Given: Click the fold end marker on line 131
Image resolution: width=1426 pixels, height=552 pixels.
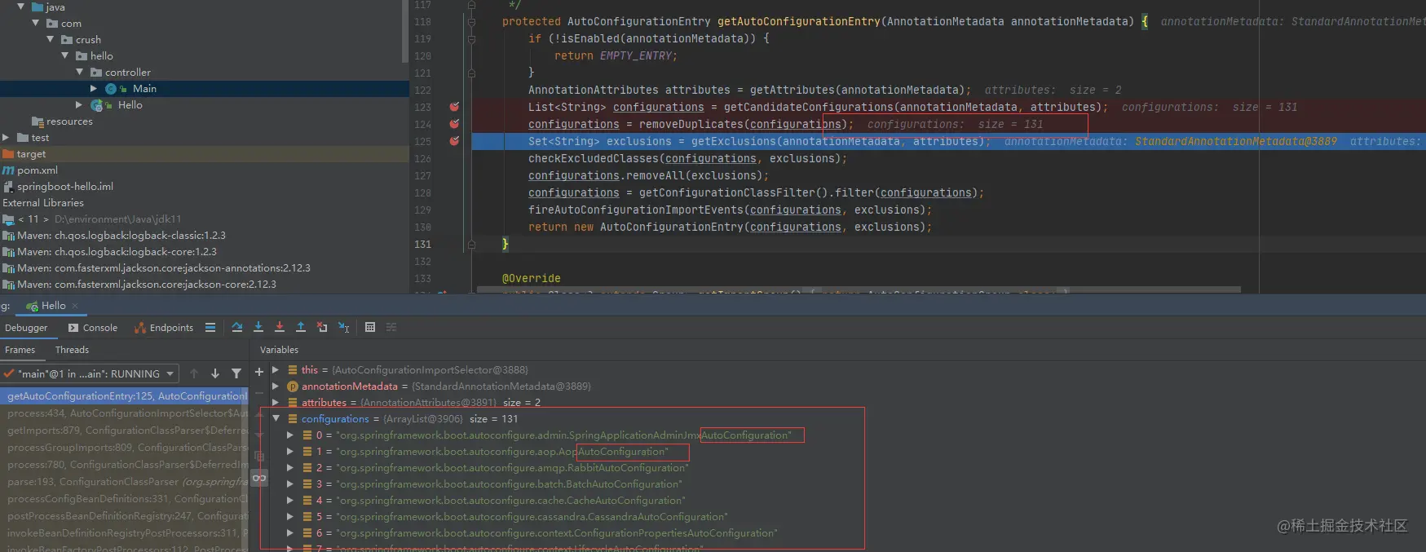Looking at the screenshot, I should coord(471,244).
